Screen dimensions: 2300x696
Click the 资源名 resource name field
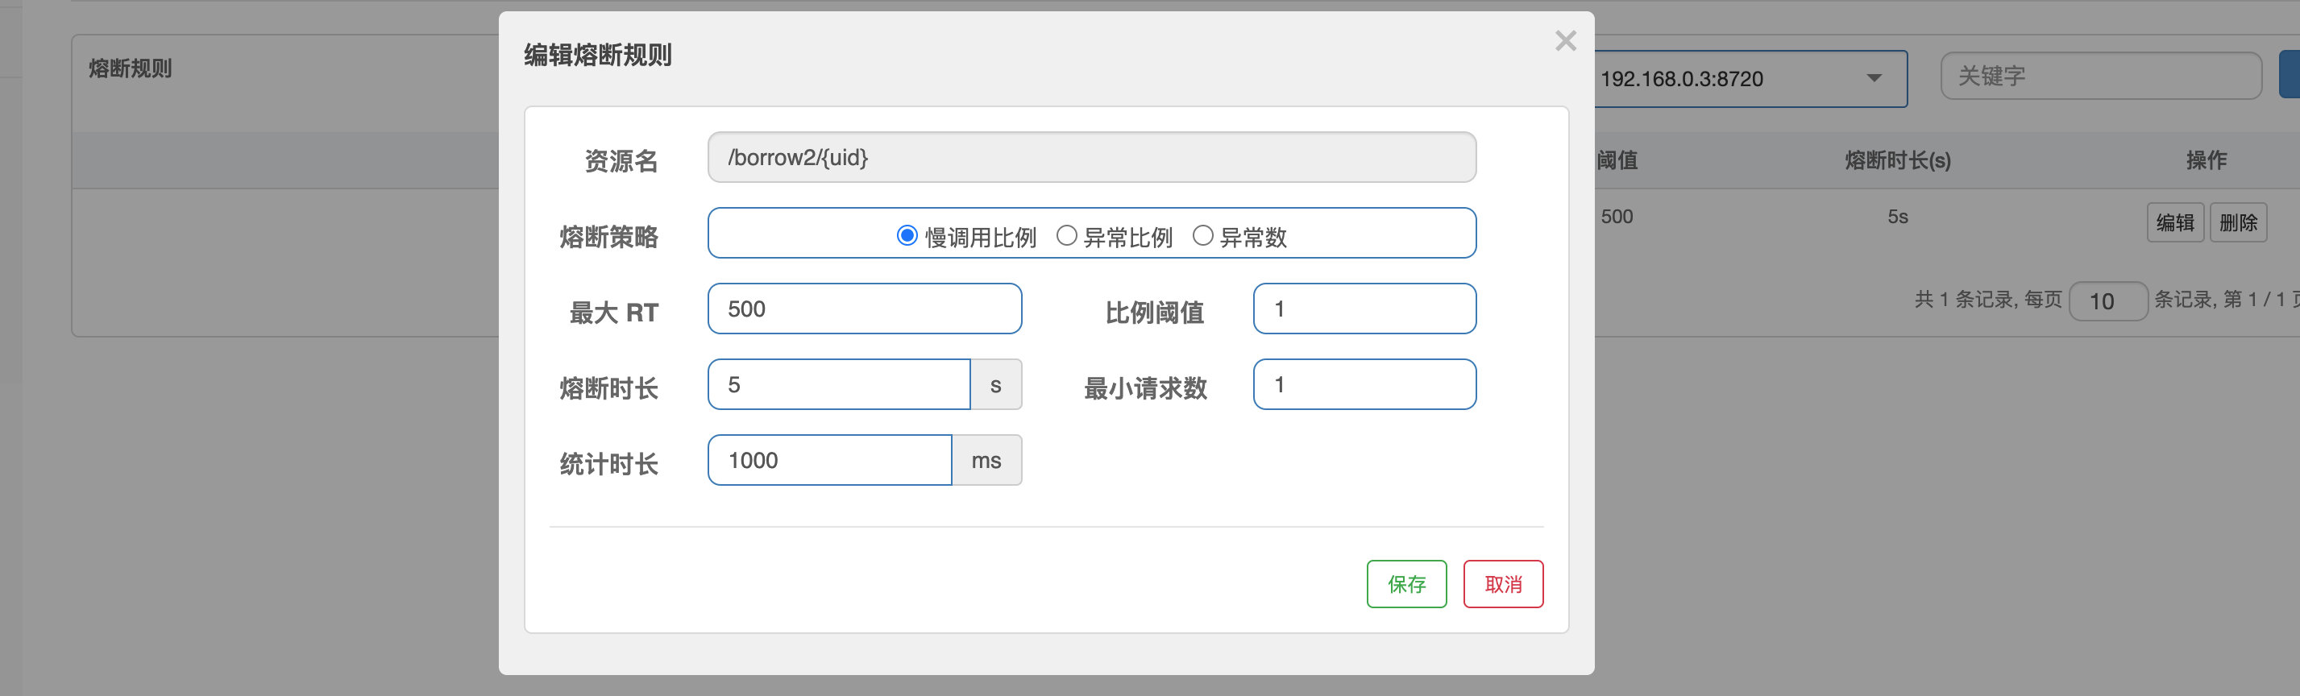(1091, 158)
